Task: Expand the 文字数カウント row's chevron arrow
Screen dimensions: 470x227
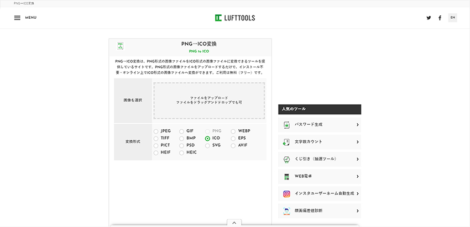Action: pyautogui.click(x=358, y=142)
